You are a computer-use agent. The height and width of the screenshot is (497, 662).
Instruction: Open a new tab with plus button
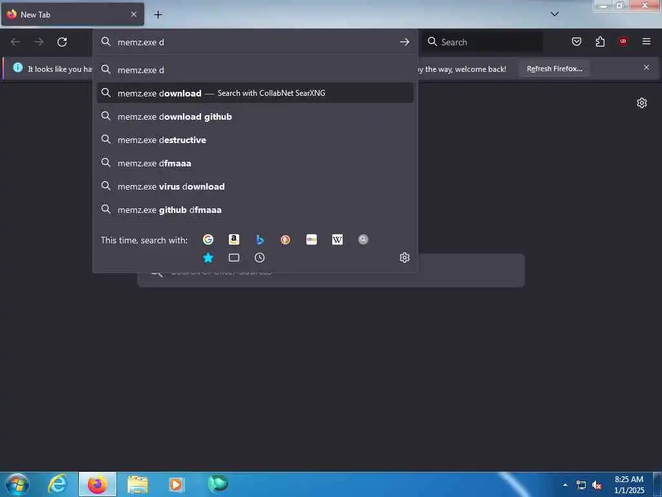pyautogui.click(x=158, y=15)
